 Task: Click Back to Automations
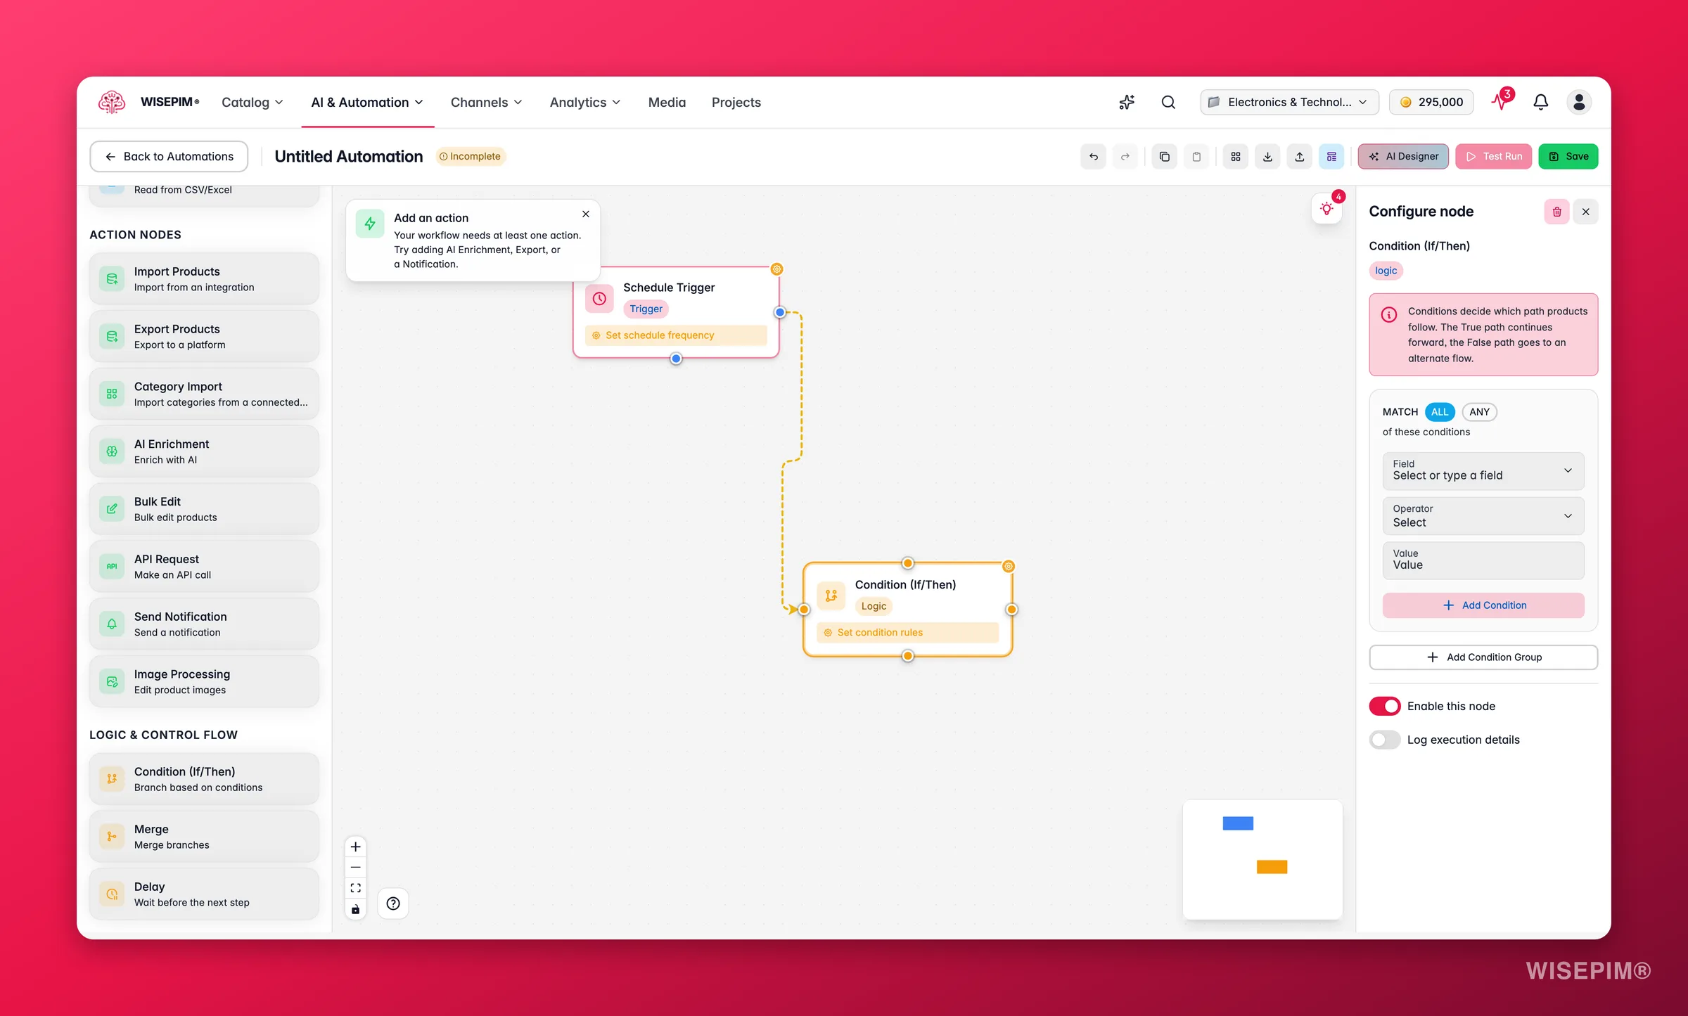(x=169, y=156)
